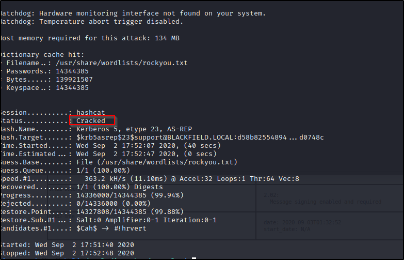Click the highlighted Cracked status text
This screenshot has width=404, height=260.
pos(91,121)
